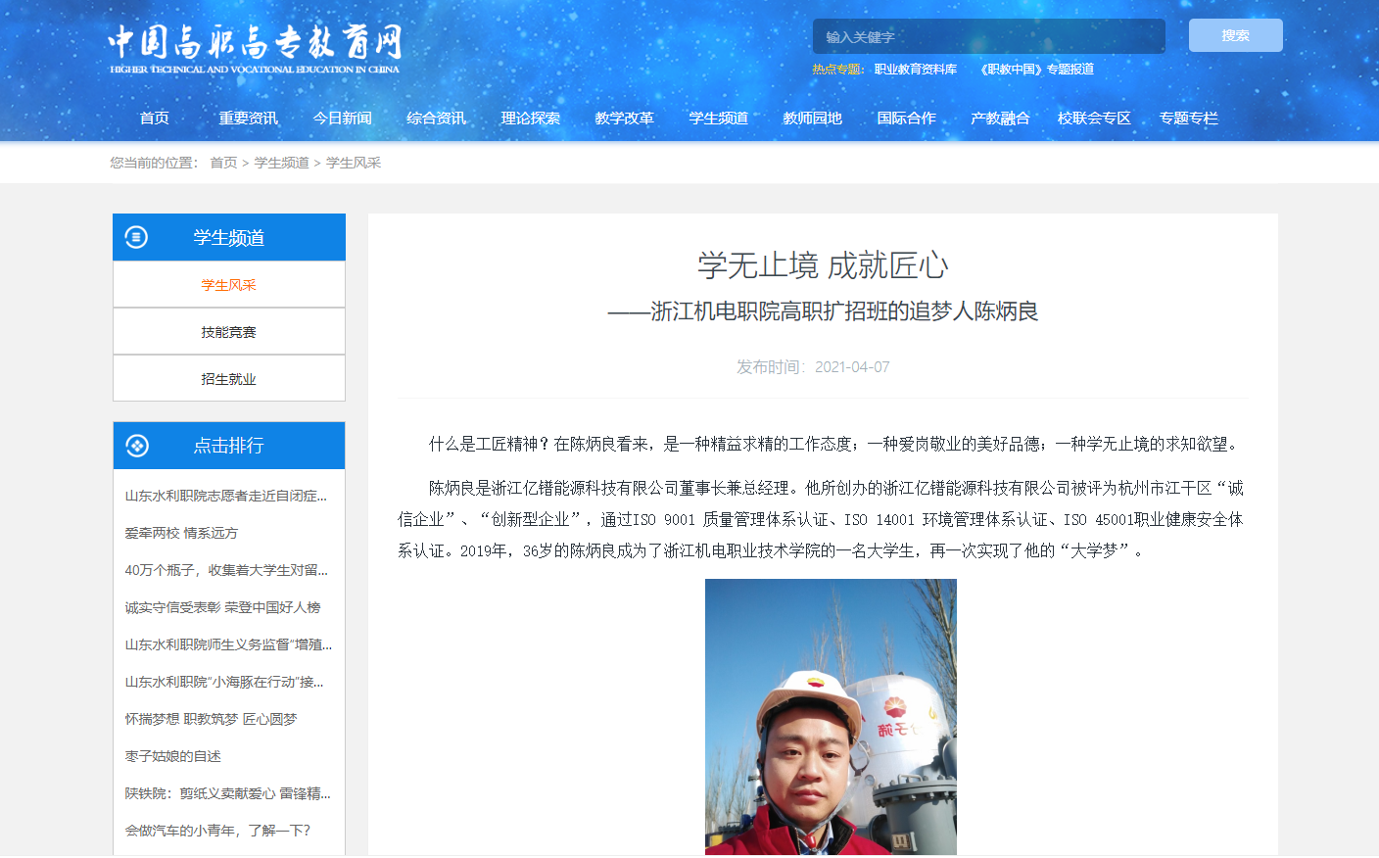Open the 职业教育资料库 hot topic link
This screenshot has height=858, width=1379.
point(915,70)
